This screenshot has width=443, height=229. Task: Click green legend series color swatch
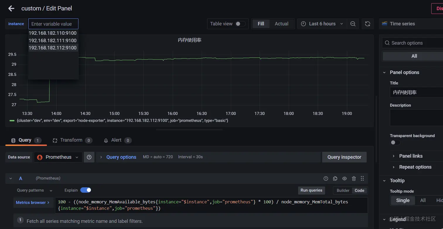click(x=12, y=121)
